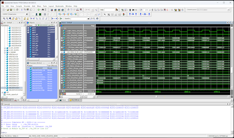
Task: Click the binoculars Find icon
Action: coord(43,10)
